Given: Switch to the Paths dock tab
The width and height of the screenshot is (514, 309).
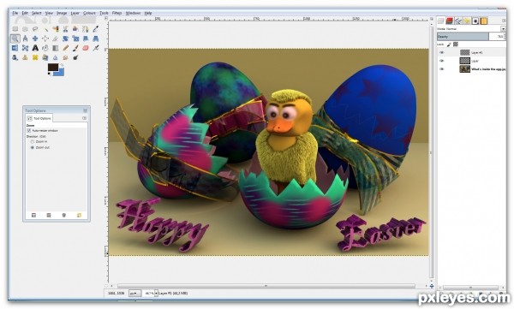Looking at the screenshot, I should click(x=458, y=21).
